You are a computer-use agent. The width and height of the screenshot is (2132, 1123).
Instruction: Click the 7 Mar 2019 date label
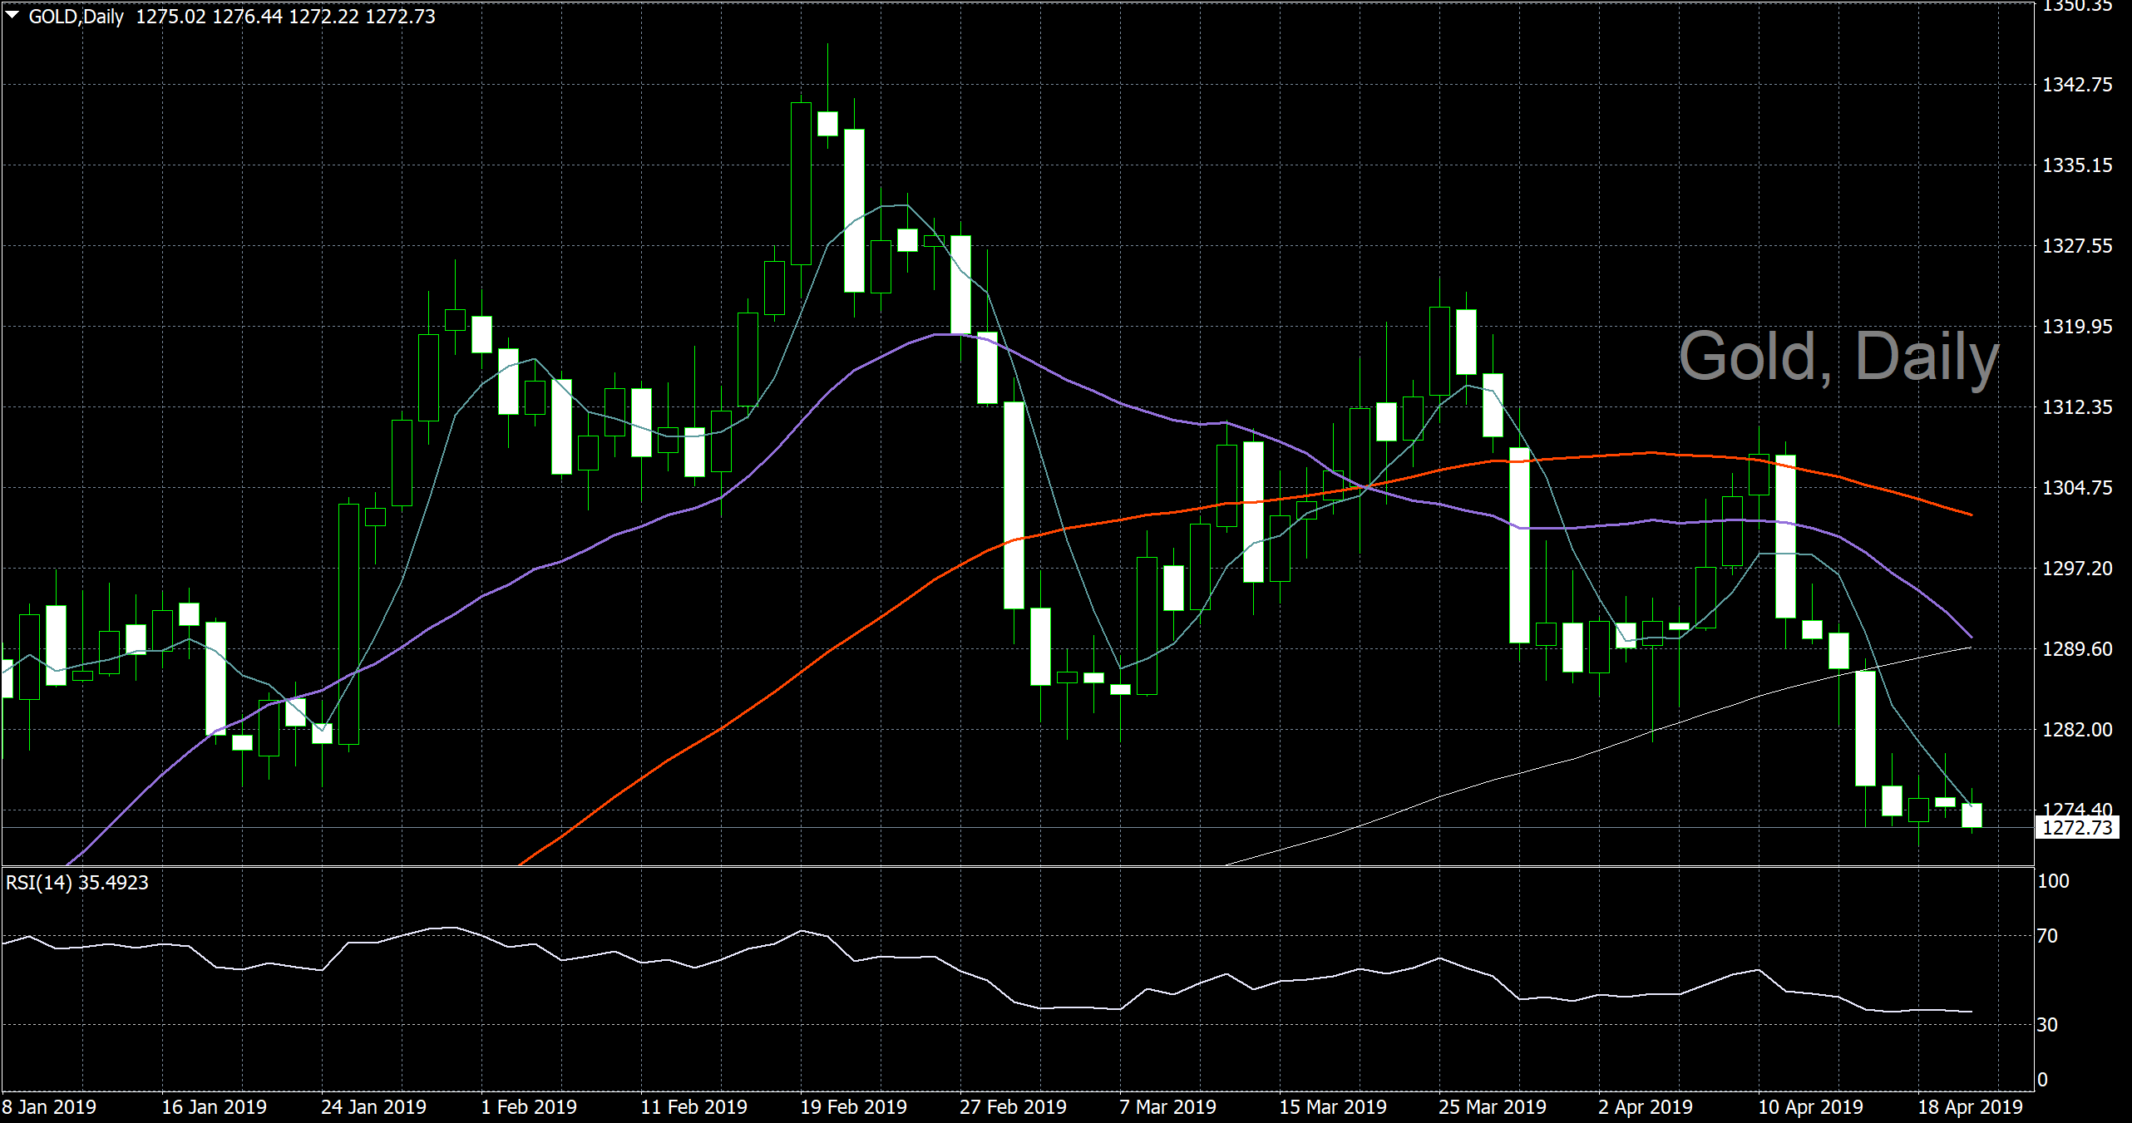point(1167,1107)
